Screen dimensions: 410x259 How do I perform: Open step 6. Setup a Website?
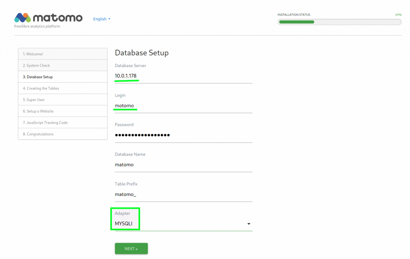coord(63,111)
